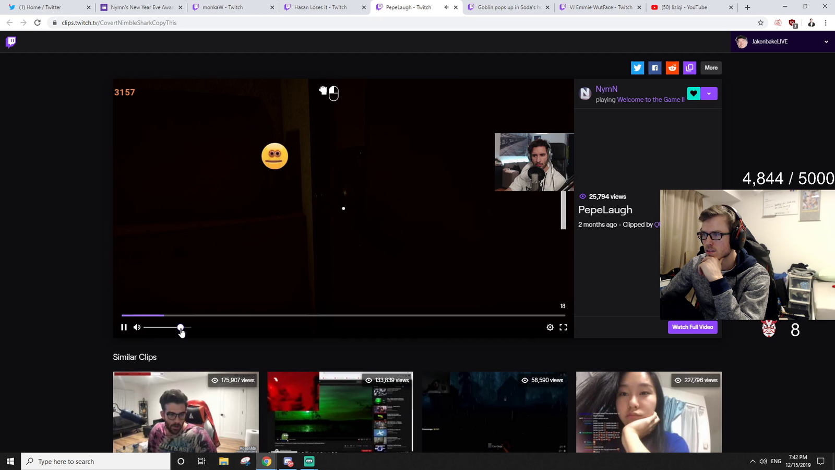The image size is (835, 470).
Task: View site information via the lock icon
Action: tap(55, 22)
